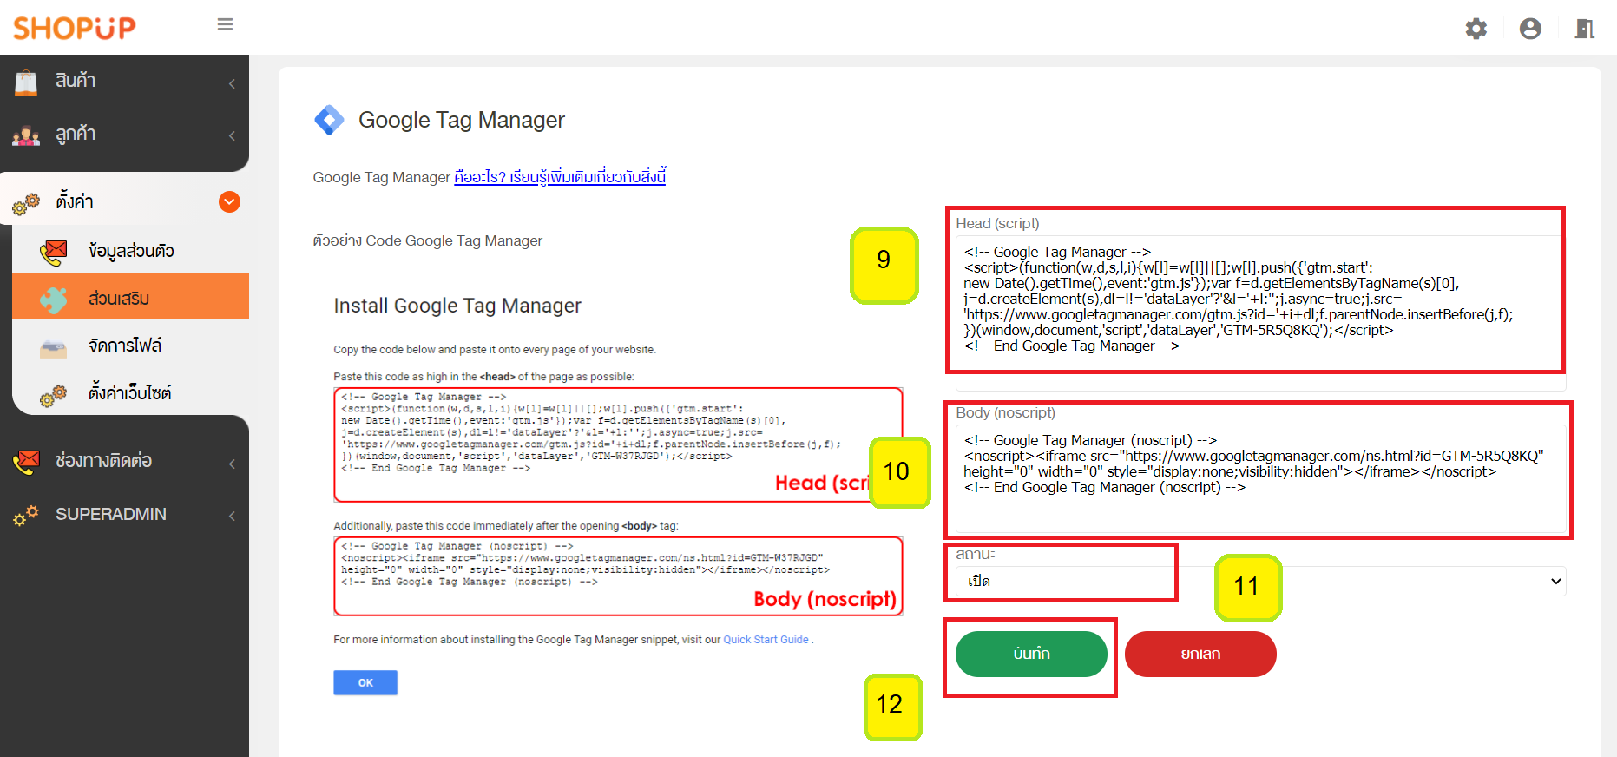Click the Google Tag Manager diamond logo

point(329,120)
